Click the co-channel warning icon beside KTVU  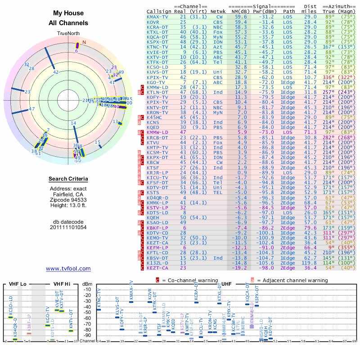(x=143, y=142)
